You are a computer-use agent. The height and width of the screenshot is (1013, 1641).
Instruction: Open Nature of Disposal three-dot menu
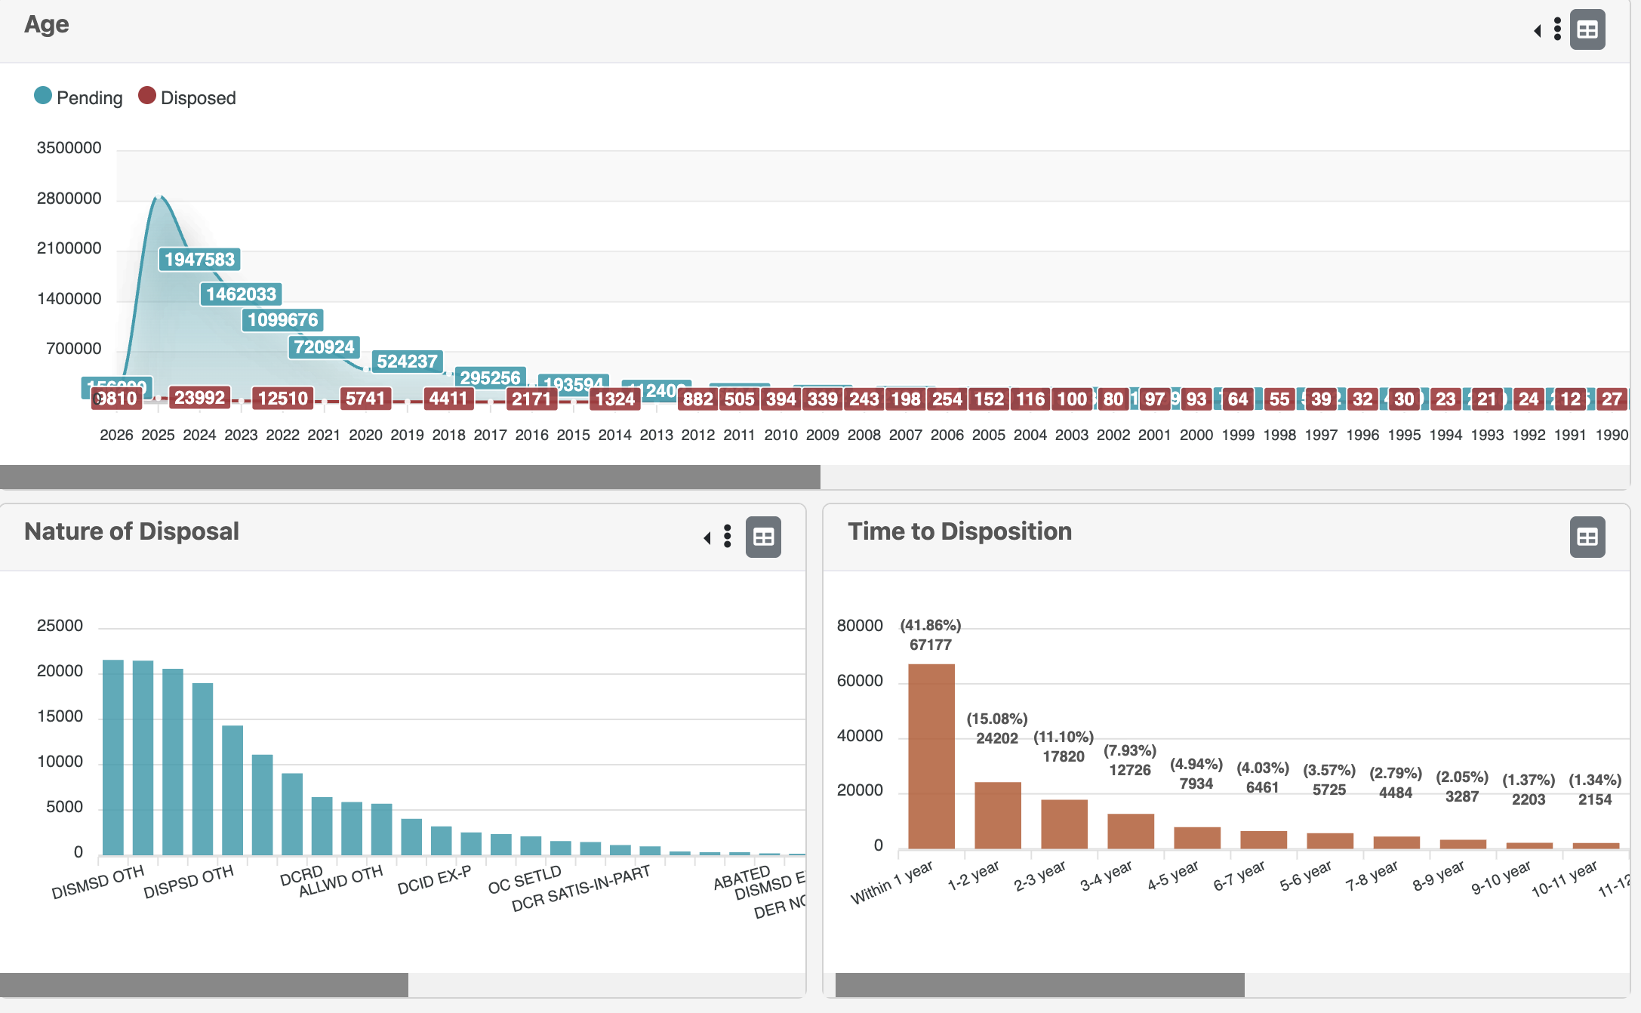tap(727, 537)
